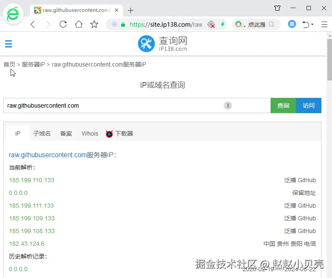This screenshot has height=278, width=332.
Task: Click the undo closed tab icon
Action: pos(306,25)
